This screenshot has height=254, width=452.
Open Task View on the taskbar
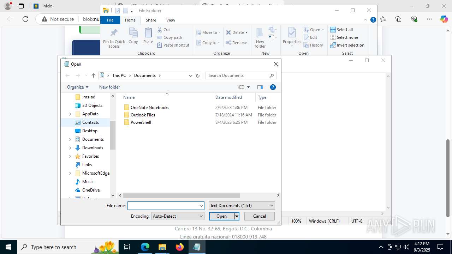(127, 247)
